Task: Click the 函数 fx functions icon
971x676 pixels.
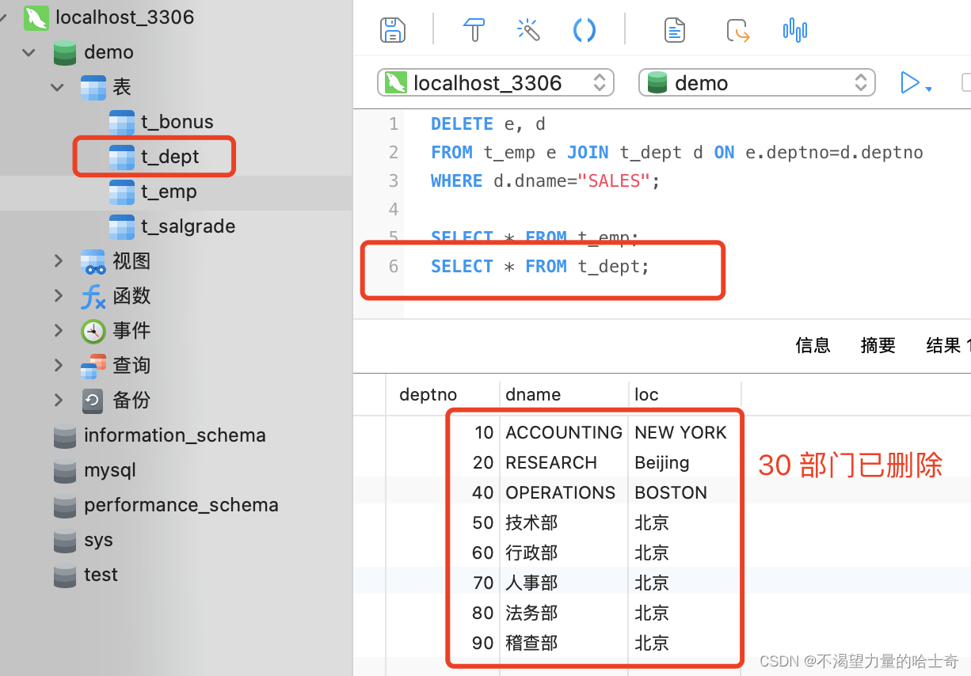Action: click(93, 296)
